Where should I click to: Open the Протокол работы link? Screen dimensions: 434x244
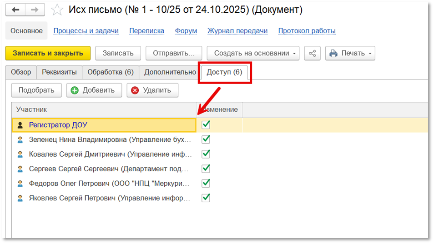point(307,31)
